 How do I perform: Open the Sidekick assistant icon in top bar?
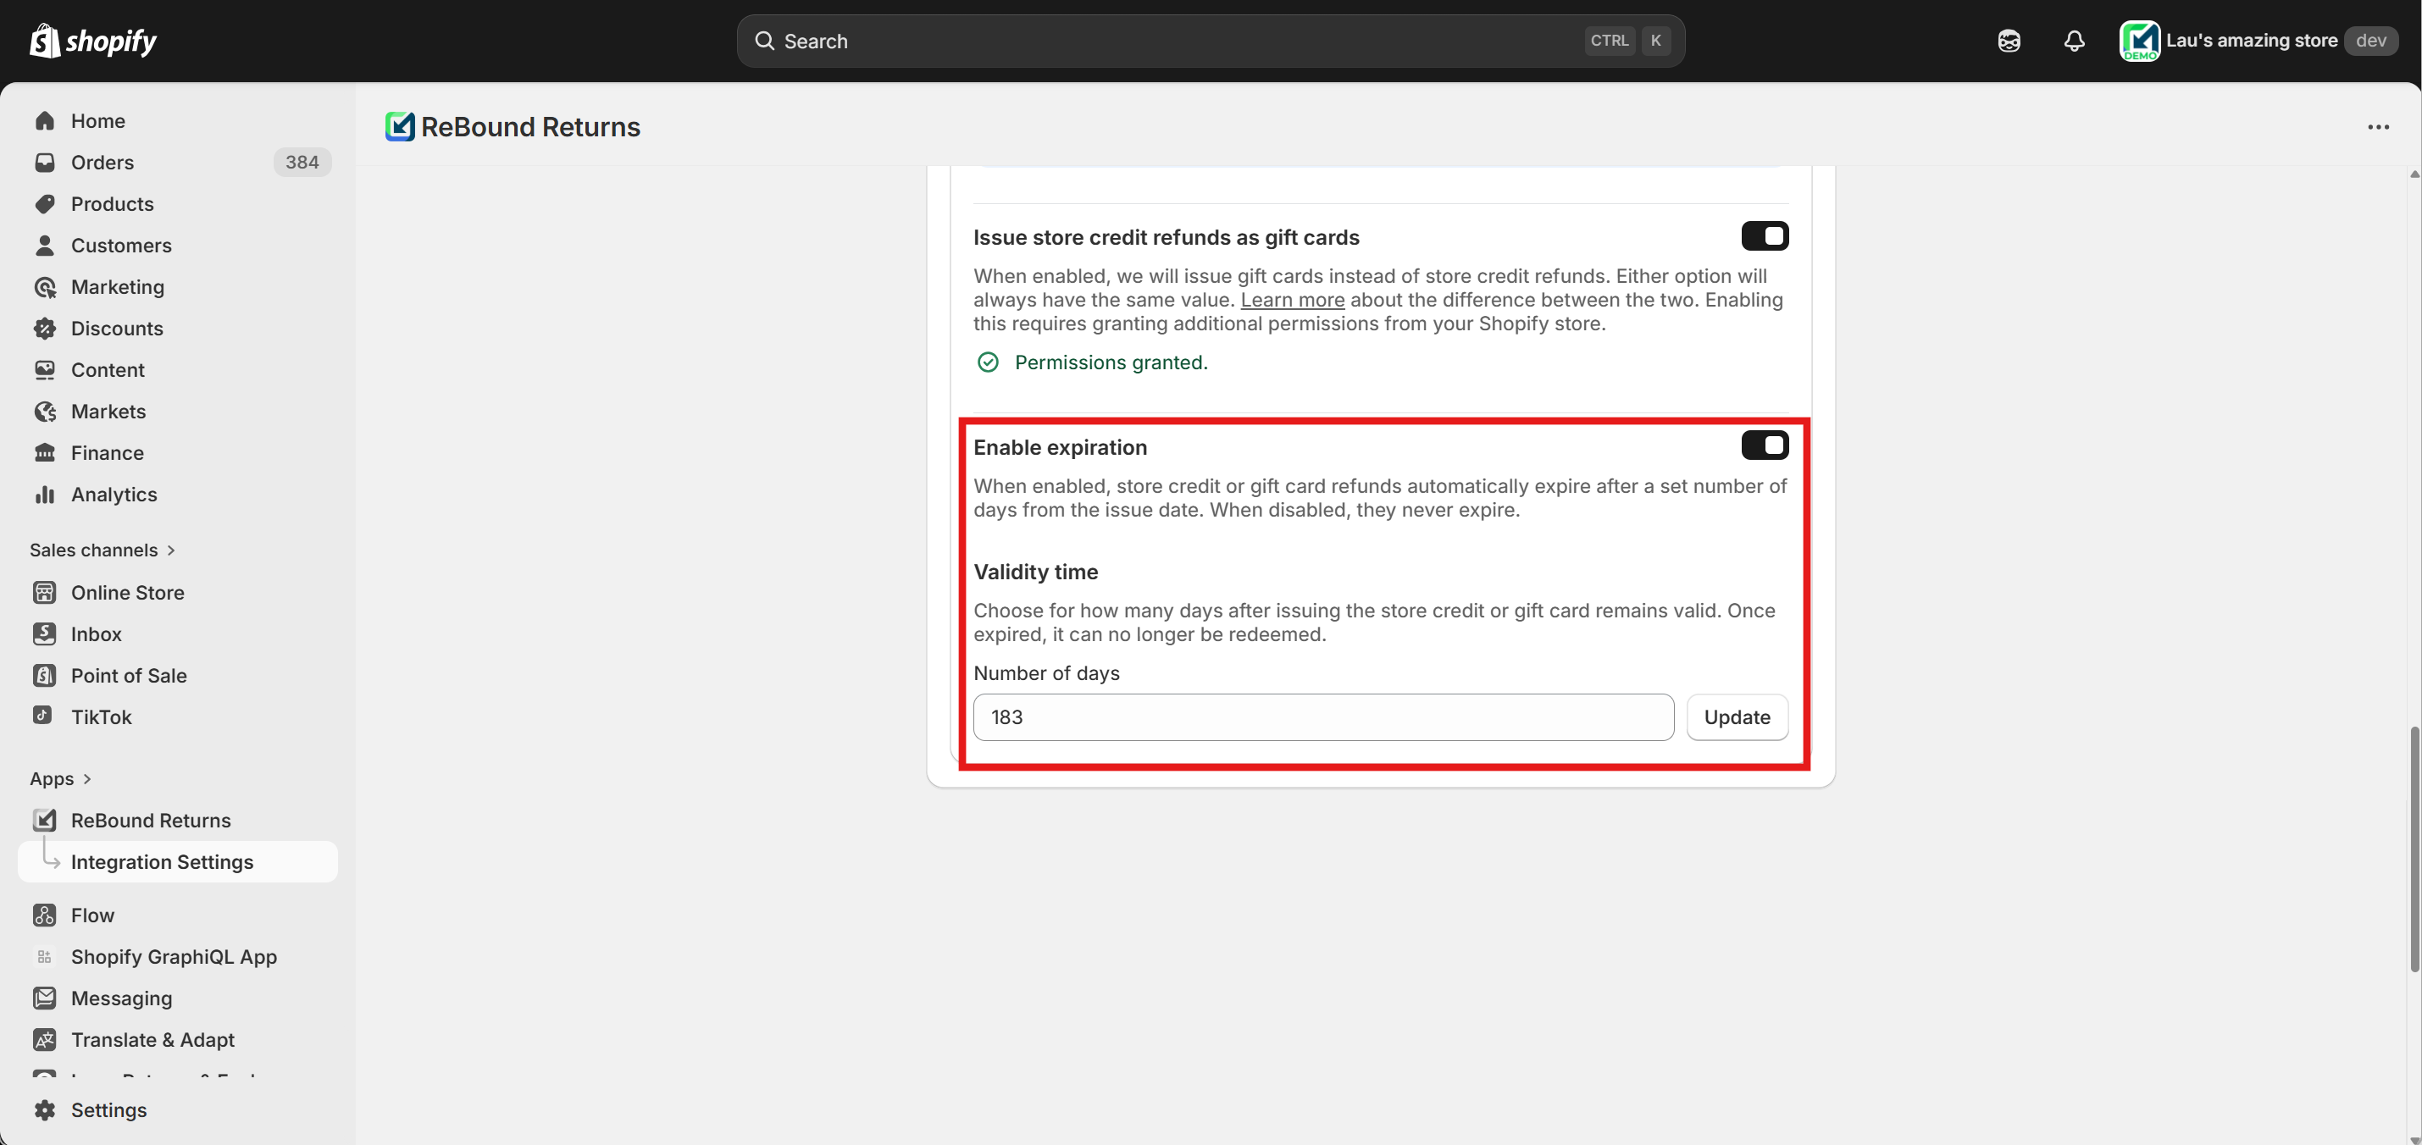tap(2009, 41)
